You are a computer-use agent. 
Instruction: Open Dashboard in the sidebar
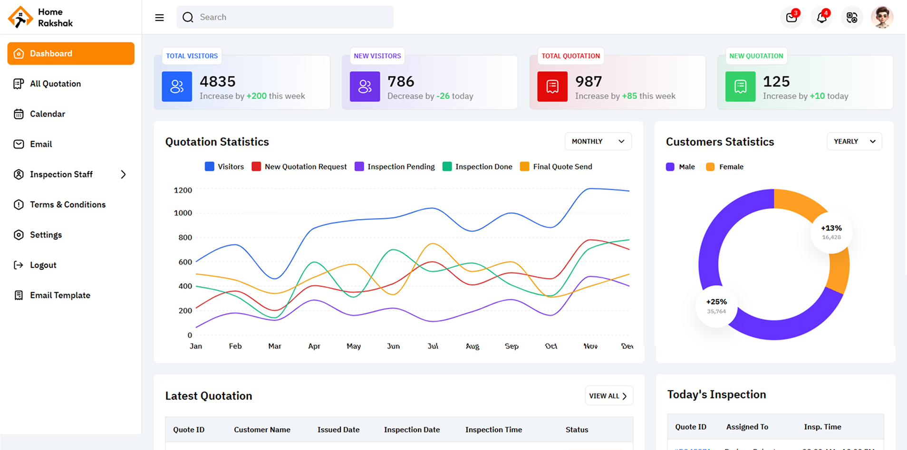(71, 54)
